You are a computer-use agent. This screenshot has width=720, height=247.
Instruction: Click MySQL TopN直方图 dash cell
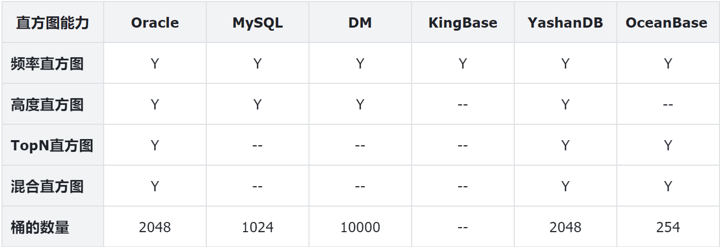258,146
